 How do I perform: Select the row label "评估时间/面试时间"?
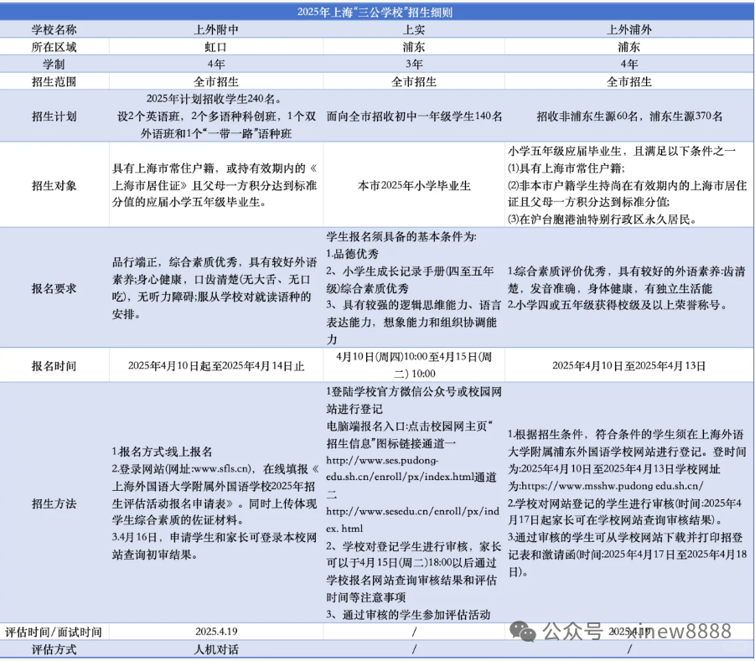pyautogui.click(x=54, y=632)
